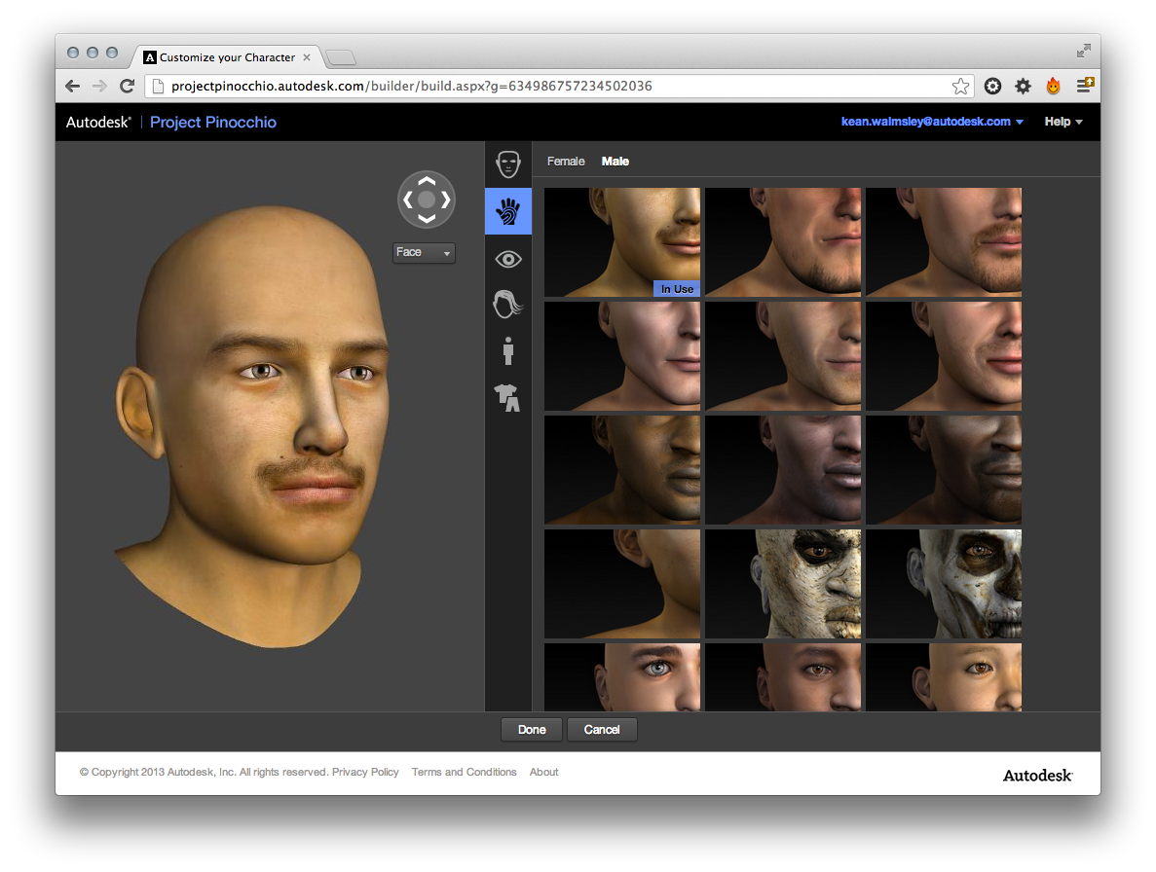Open the body type figure icon
This screenshot has width=1156, height=872.
click(x=507, y=350)
